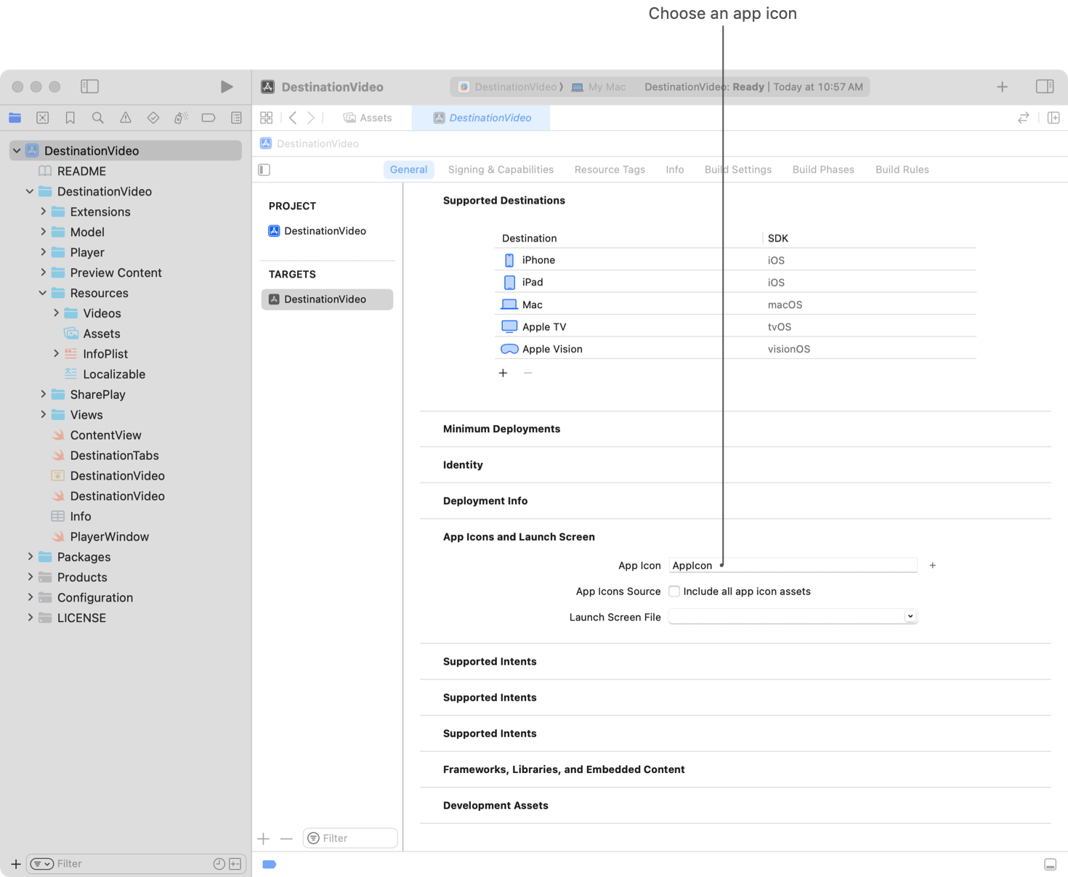Click the App Icon text field
The width and height of the screenshot is (1068, 877).
(792, 565)
